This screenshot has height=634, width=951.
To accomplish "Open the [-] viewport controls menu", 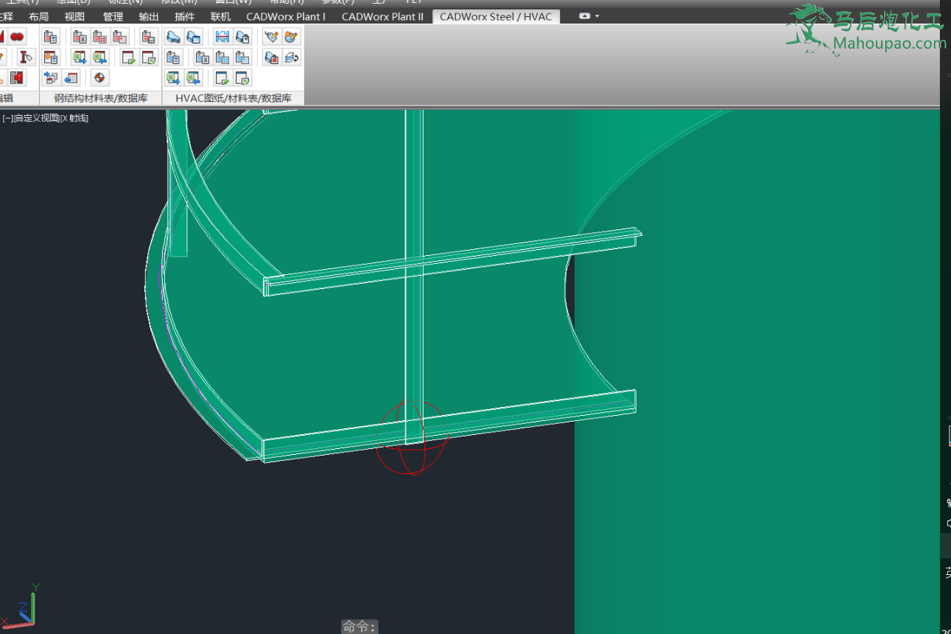I will (x=7, y=118).
